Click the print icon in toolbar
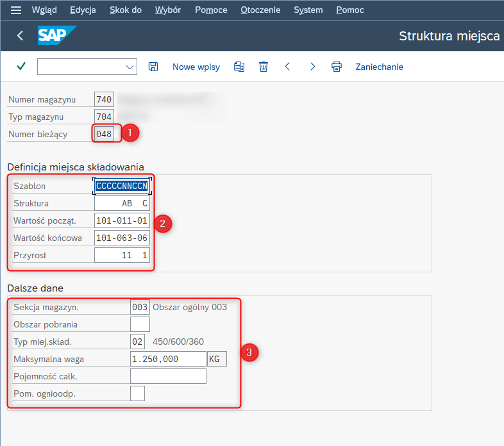 click(x=336, y=67)
